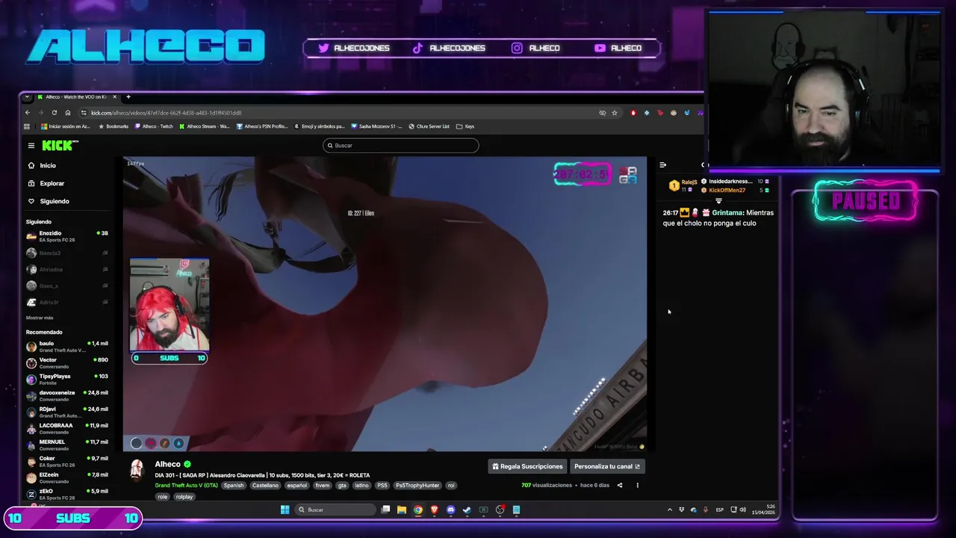This screenshot has height=538, width=956.
Task: Open Steam from the taskbar
Action: [467, 510]
